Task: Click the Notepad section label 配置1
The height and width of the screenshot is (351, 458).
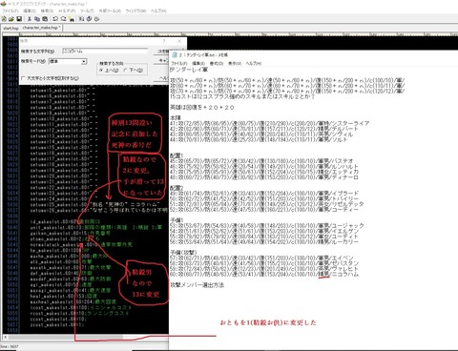Action: pos(177,155)
